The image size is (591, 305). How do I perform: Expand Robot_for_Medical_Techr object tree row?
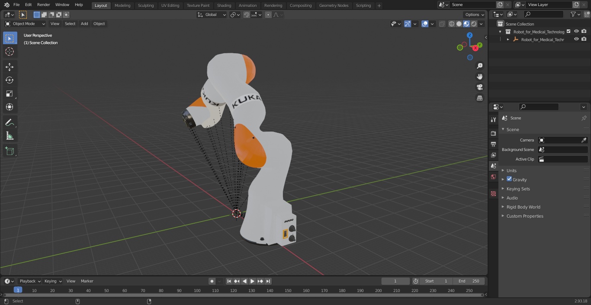508,39
